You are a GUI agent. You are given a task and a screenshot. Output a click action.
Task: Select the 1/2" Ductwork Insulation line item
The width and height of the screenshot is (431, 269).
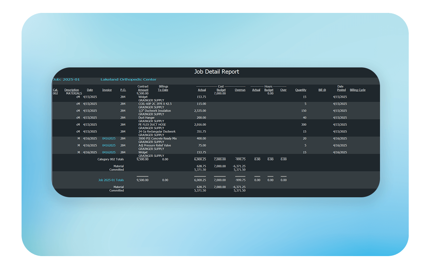(x=154, y=111)
